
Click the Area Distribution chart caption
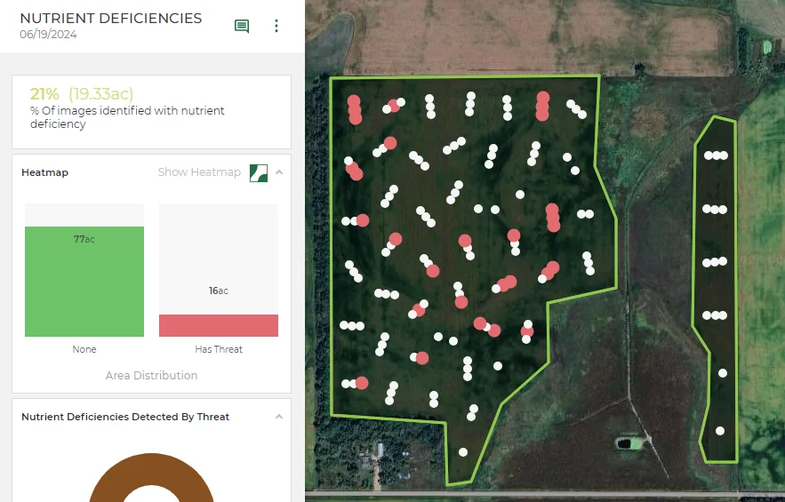tap(151, 375)
